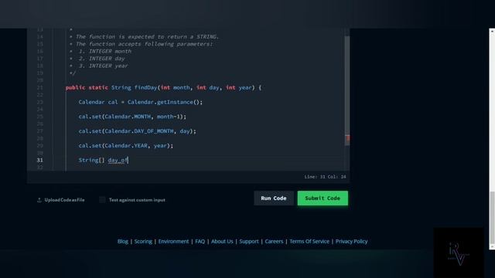Click the findDay method name
The width and height of the screenshot is (495, 278).
point(145,87)
